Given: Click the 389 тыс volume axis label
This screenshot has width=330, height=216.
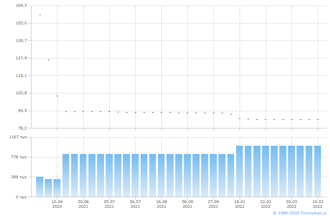Looking at the screenshot, I should tap(19, 177).
